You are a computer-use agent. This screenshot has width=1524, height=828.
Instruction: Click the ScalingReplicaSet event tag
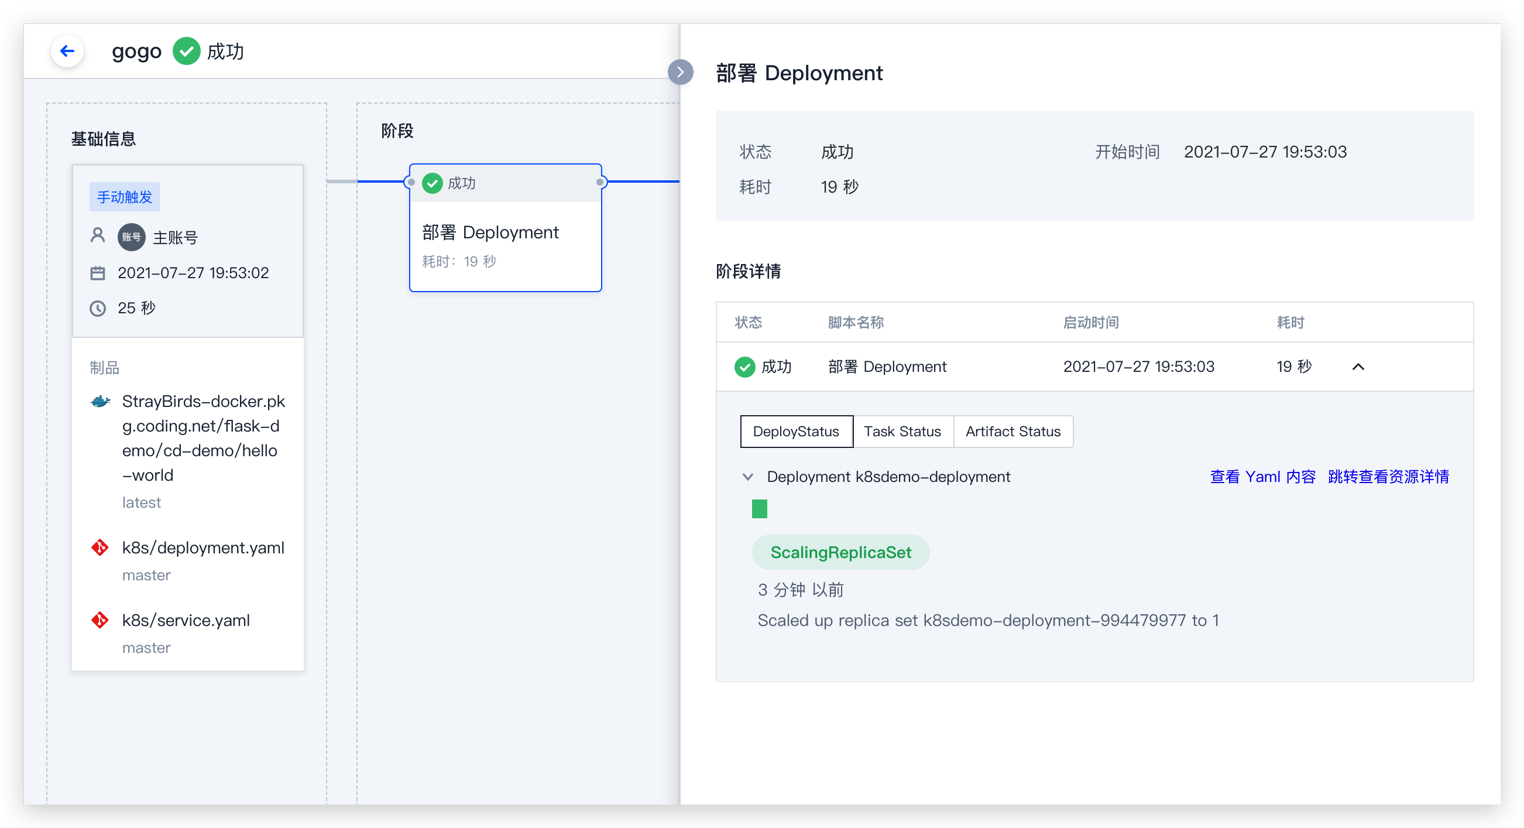pos(840,552)
